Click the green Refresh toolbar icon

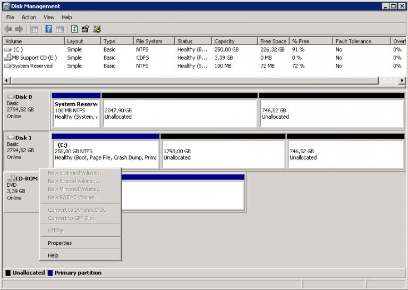click(x=74, y=29)
